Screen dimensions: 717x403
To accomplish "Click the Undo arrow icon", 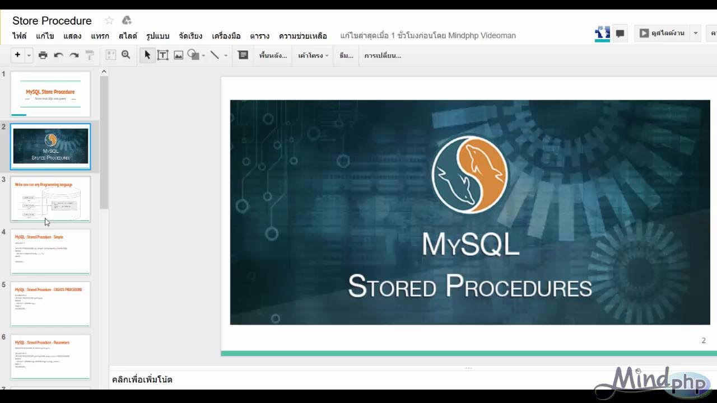I will tap(58, 55).
